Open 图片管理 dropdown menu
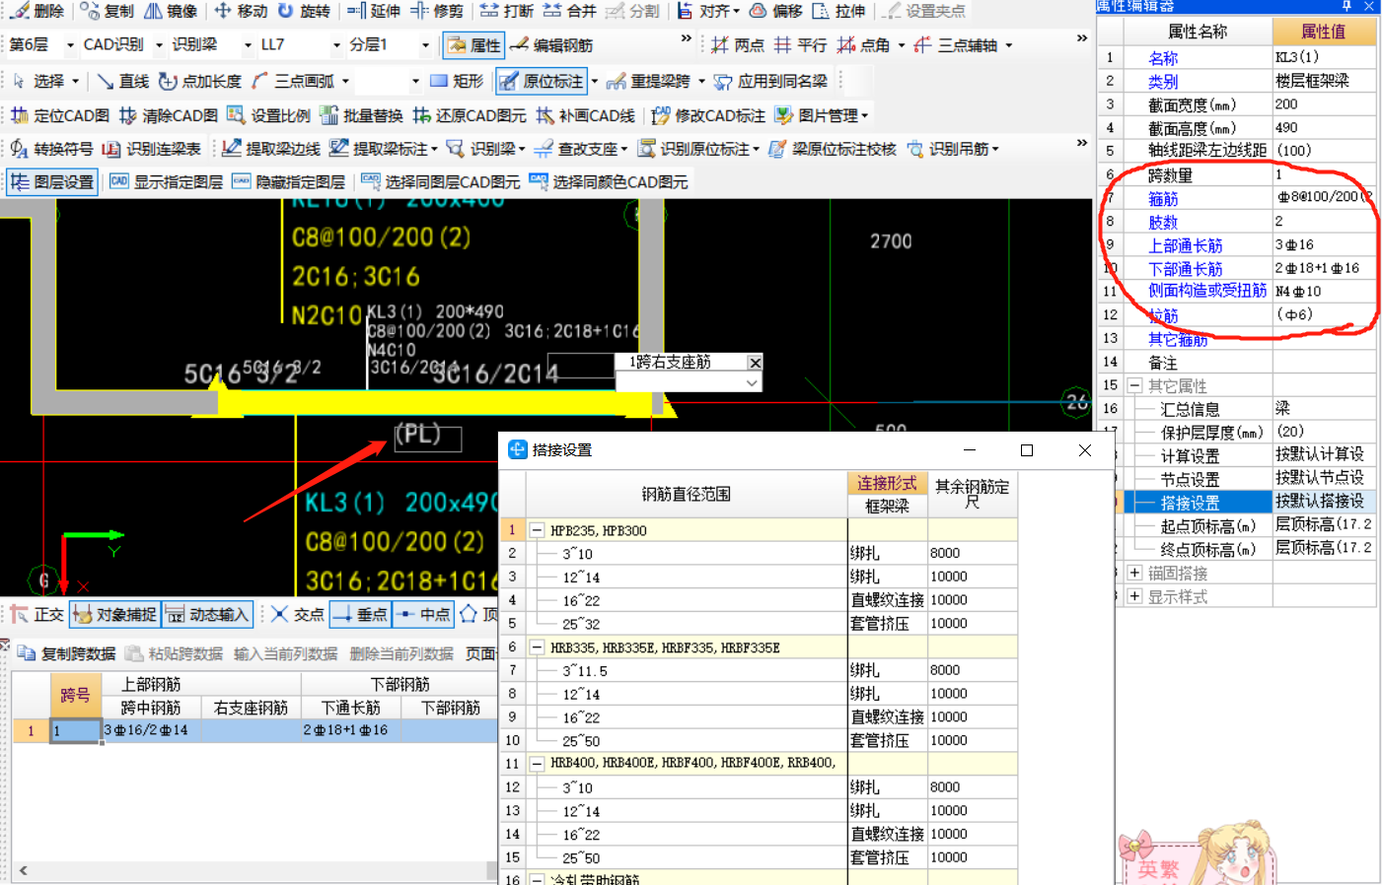 (x=823, y=115)
